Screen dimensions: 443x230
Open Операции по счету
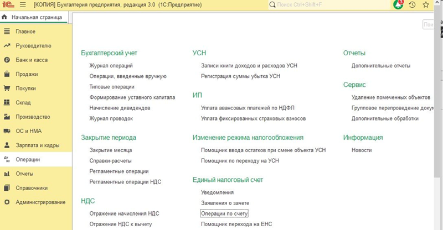pyautogui.click(x=224, y=213)
